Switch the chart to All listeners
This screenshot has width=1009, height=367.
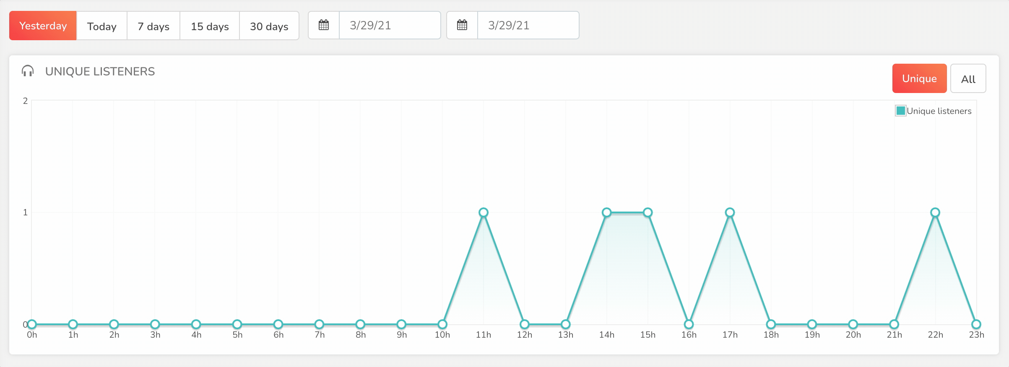point(968,79)
